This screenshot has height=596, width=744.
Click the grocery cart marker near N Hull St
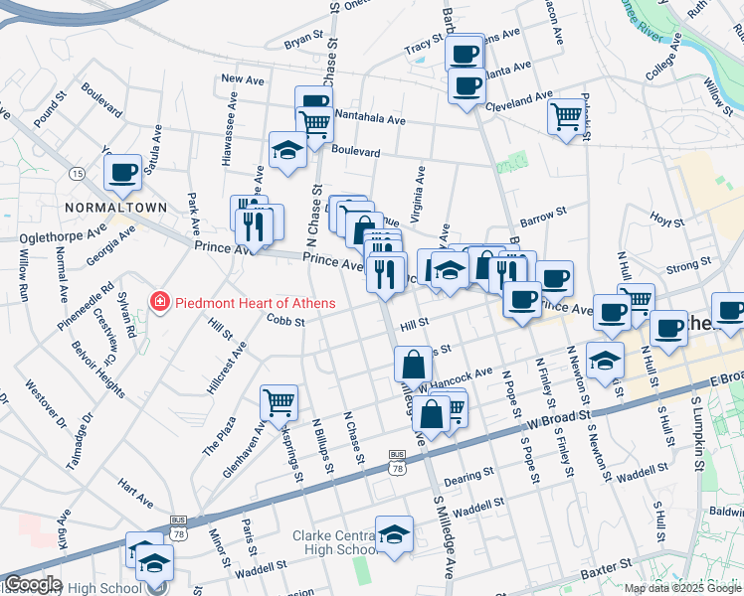pyautogui.click(x=636, y=300)
